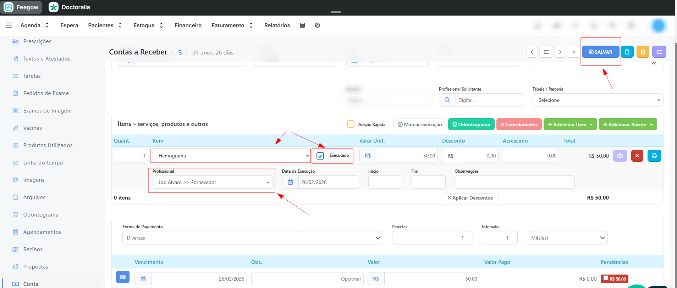The width and height of the screenshot is (677, 288).
Task: Click the Quant. input field
Action: [131, 156]
